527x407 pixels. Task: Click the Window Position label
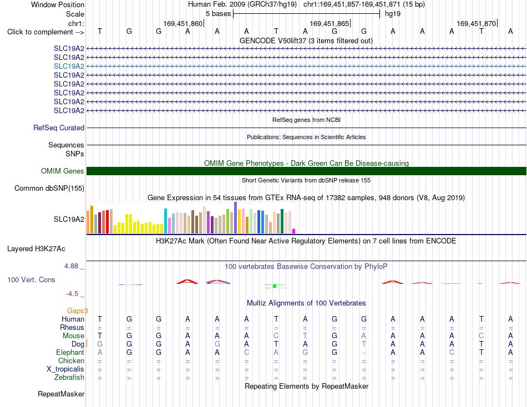pyautogui.click(x=58, y=4)
